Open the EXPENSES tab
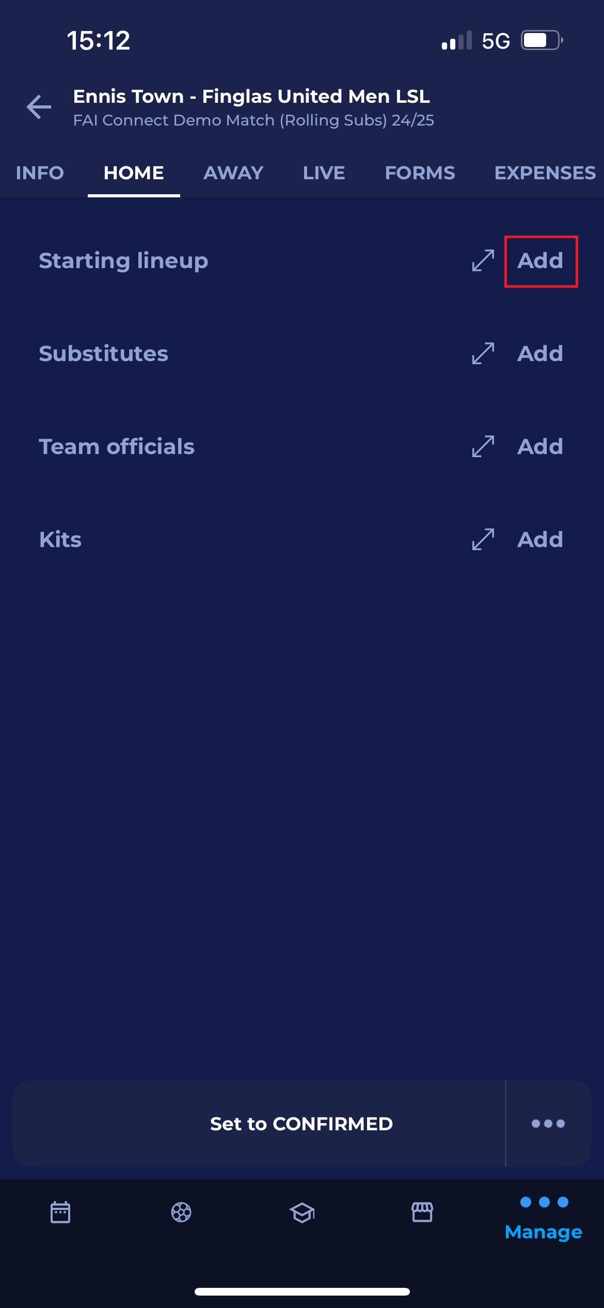This screenshot has width=604, height=1308. point(545,173)
